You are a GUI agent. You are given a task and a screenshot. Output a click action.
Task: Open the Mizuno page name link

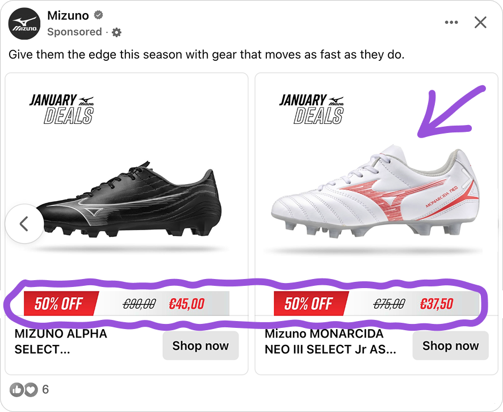68,16
